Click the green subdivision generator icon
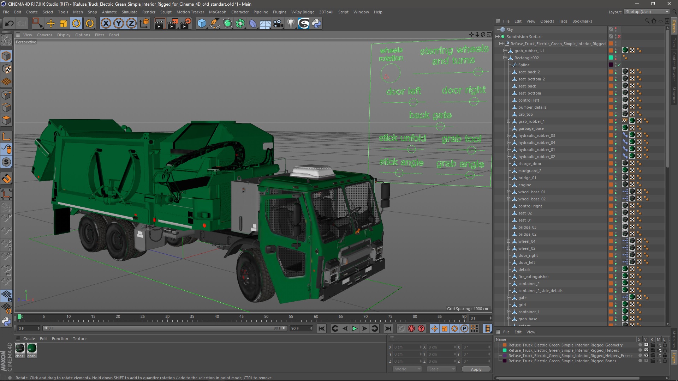The image size is (678, 381). point(227,24)
